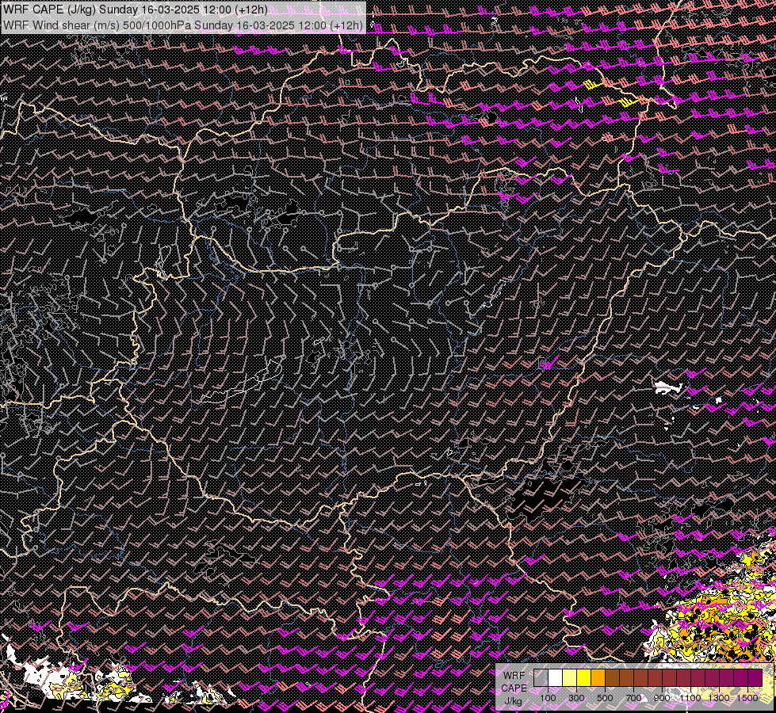
Task: Select the orange legend swatch before 500
Action: 598,678
